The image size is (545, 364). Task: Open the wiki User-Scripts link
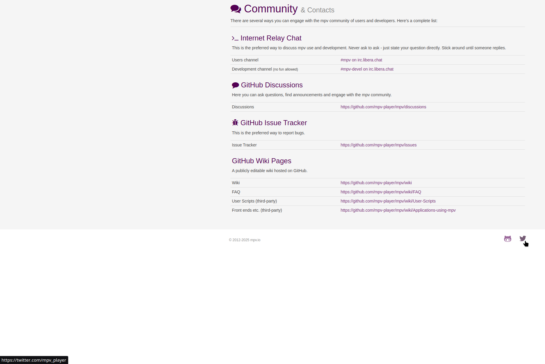tap(388, 201)
